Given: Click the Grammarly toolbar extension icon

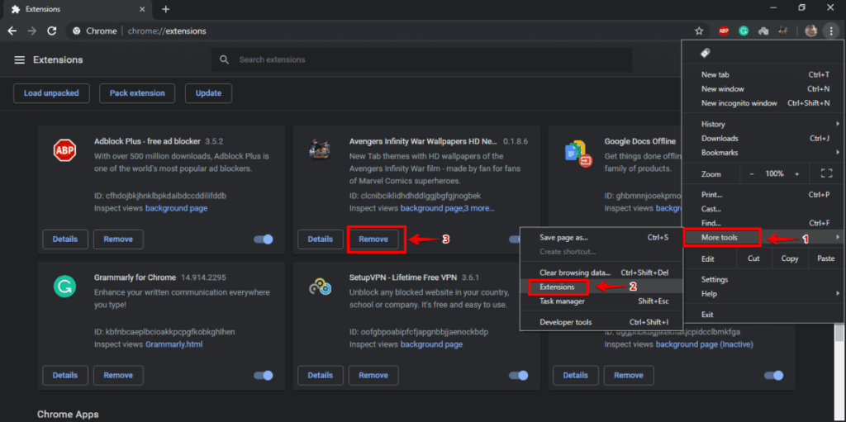Looking at the screenshot, I should pyautogui.click(x=744, y=31).
